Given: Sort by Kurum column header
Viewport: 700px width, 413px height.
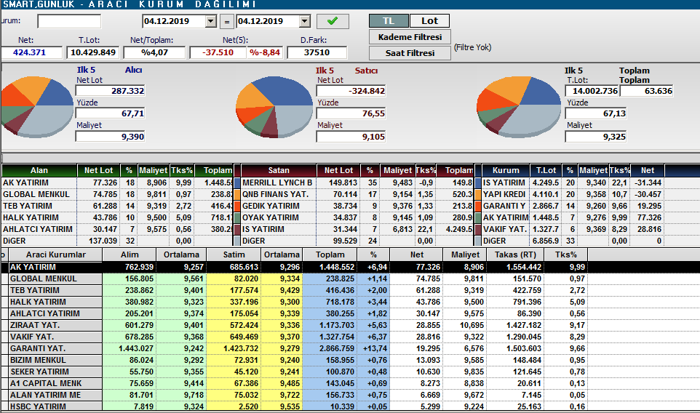Looking at the screenshot, I should click(x=506, y=170).
